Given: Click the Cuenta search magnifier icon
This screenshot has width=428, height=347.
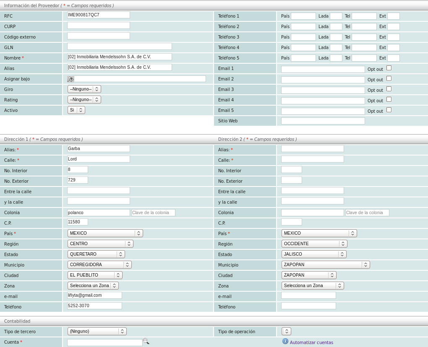Looking at the screenshot, I should 146,342.
